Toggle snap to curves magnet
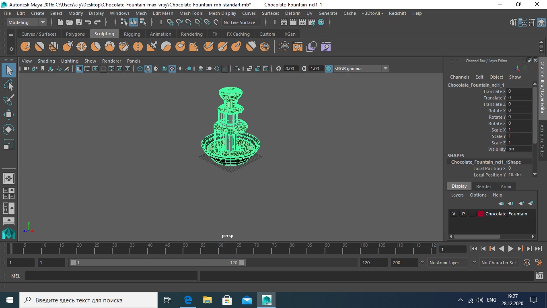 tap(179, 22)
